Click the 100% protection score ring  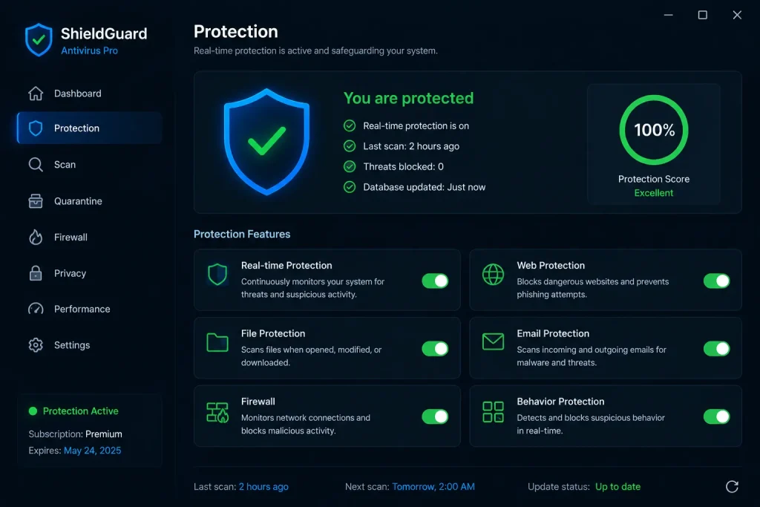(x=654, y=130)
